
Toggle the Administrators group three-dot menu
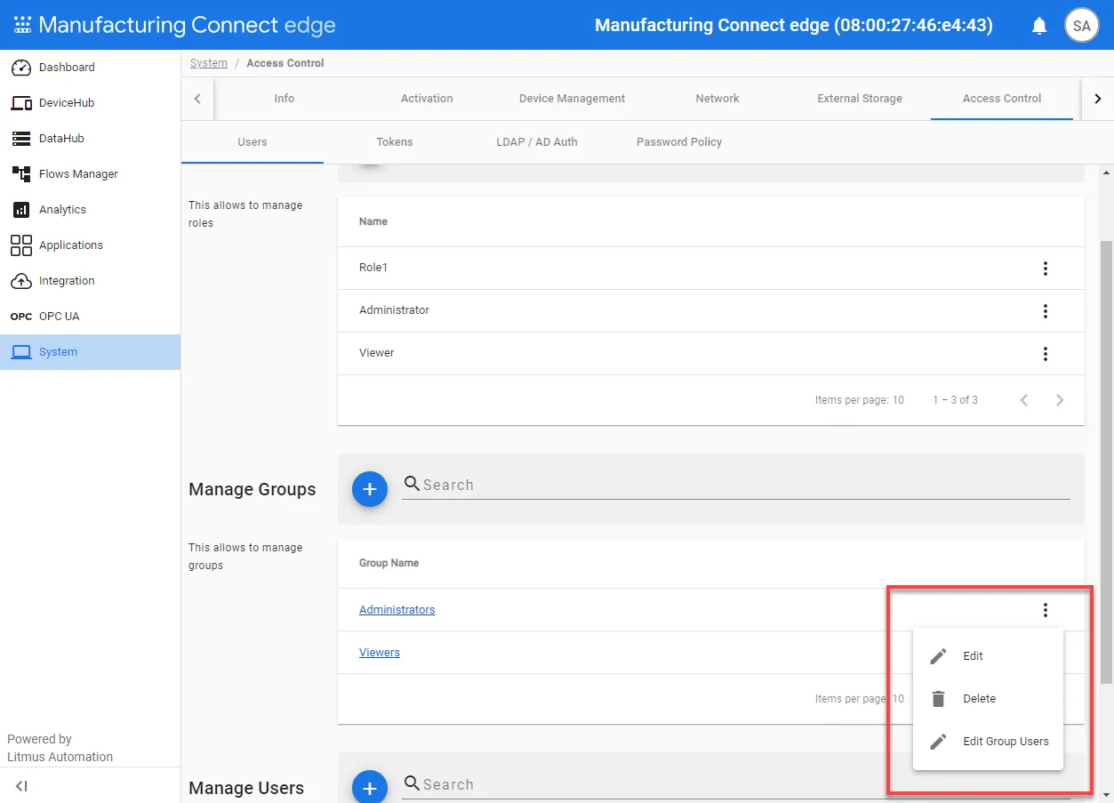pos(1046,610)
